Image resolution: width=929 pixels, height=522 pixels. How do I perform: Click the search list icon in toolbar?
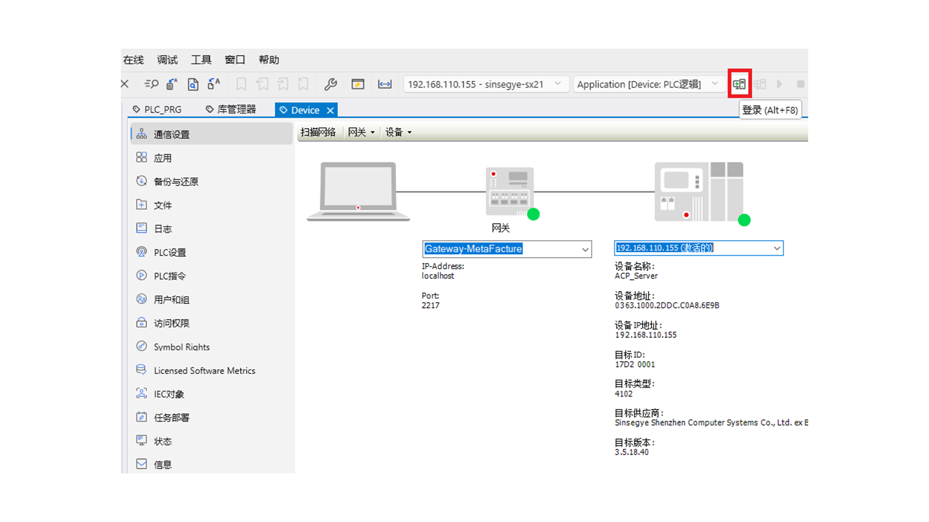pos(151,84)
